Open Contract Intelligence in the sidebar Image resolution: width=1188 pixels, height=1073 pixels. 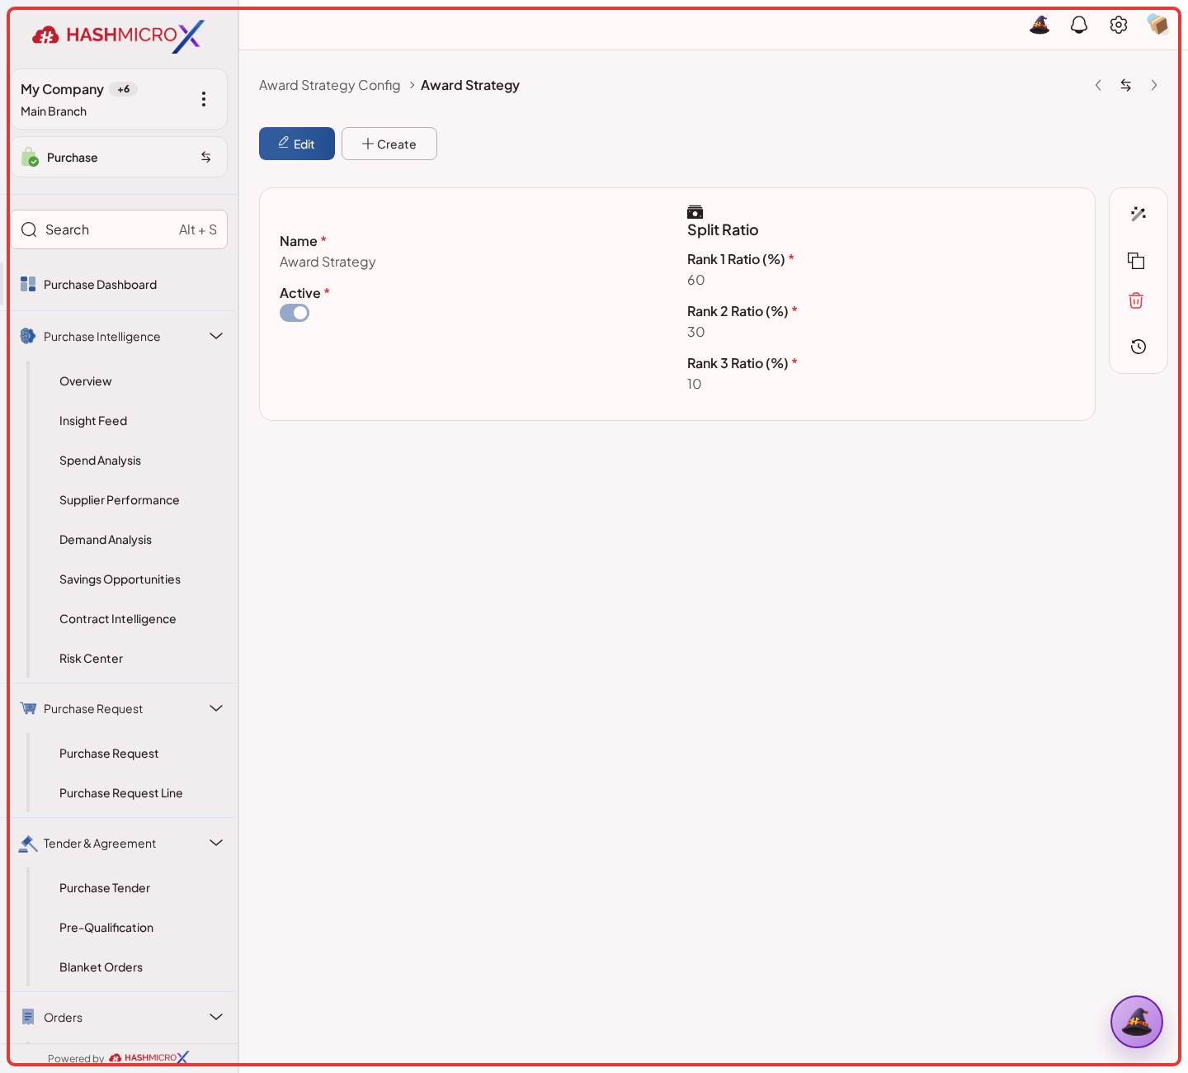(x=118, y=619)
